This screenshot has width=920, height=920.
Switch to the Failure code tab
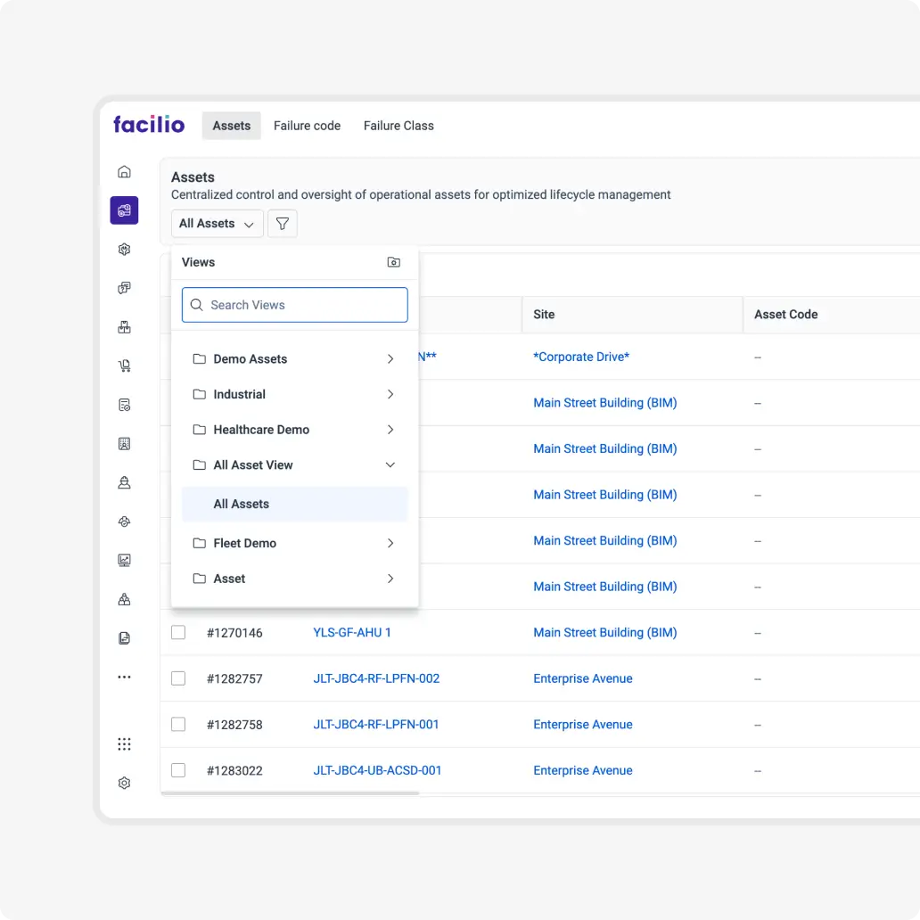coord(307,126)
